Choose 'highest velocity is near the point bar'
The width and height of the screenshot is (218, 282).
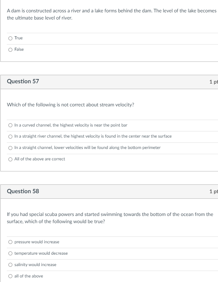[x=11, y=125]
